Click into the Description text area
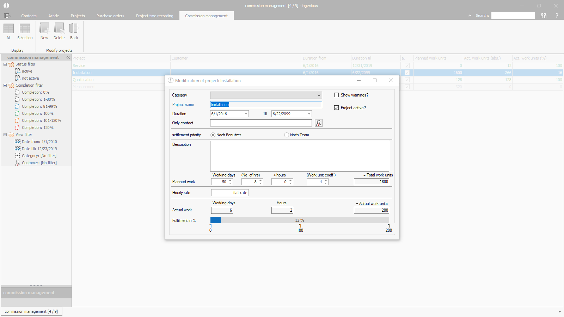The image size is (564, 317). click(x=299, y=156)
